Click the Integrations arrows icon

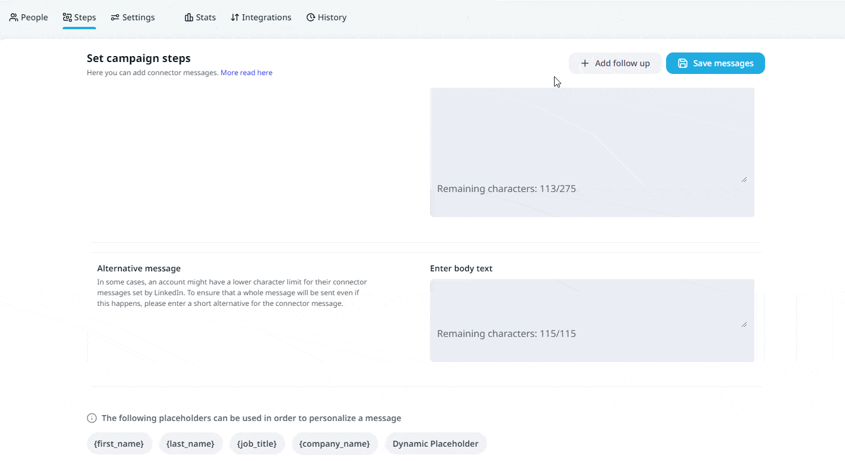235,17
